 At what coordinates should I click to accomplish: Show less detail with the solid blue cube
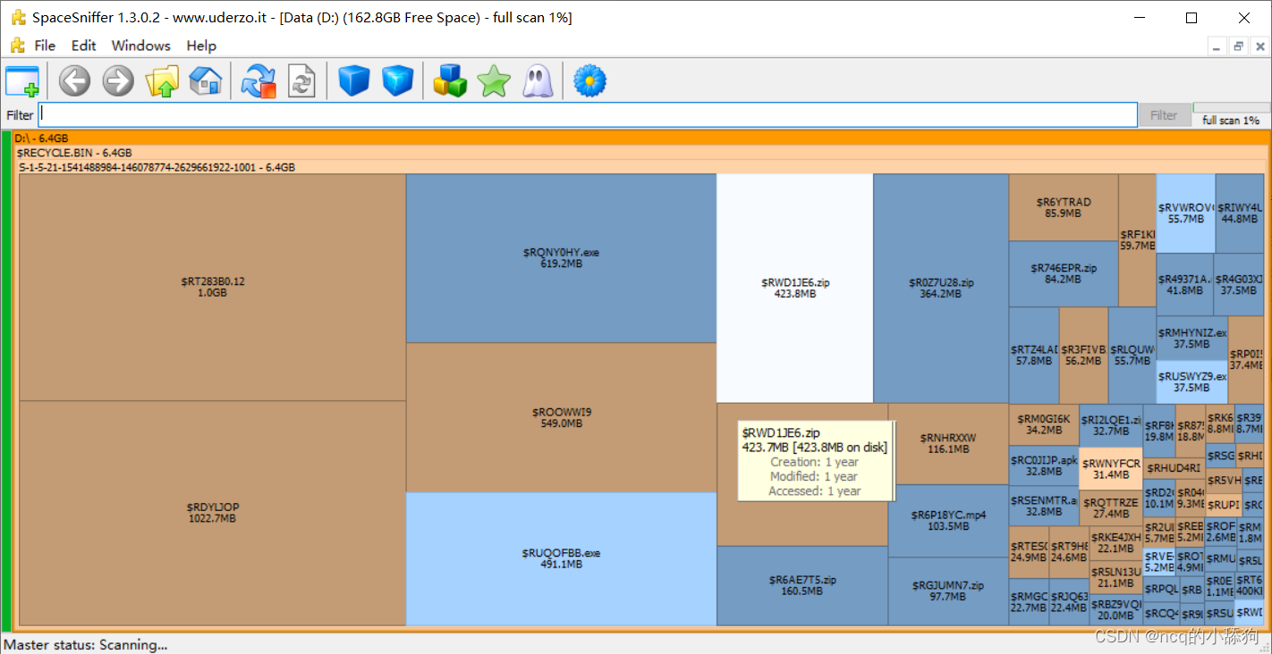pos(354,81)
